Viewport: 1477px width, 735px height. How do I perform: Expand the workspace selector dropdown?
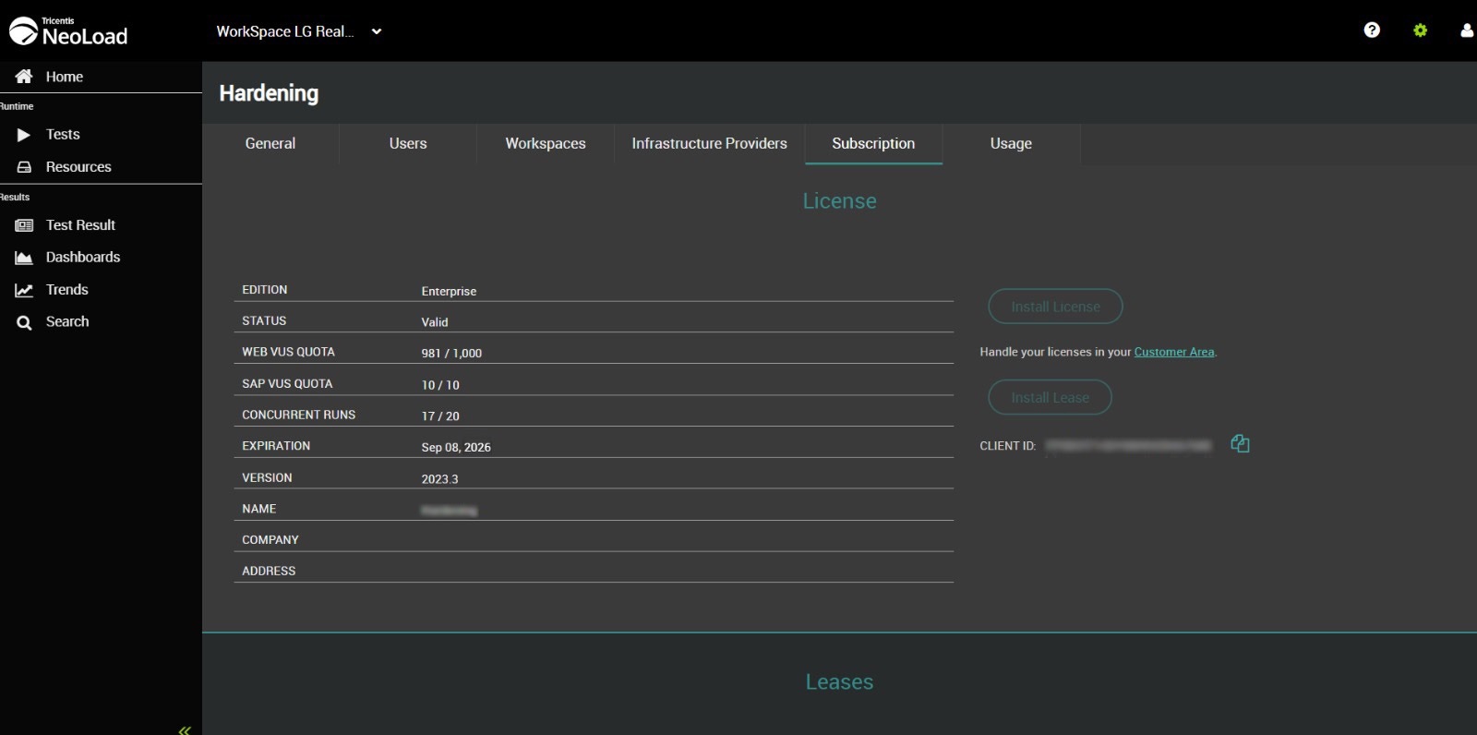click(x=376, y=31)
